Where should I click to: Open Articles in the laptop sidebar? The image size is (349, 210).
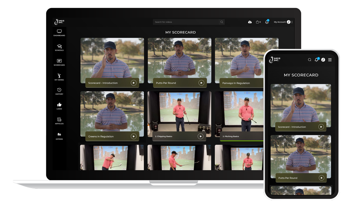pyautogui.click(x=59, y=121)
